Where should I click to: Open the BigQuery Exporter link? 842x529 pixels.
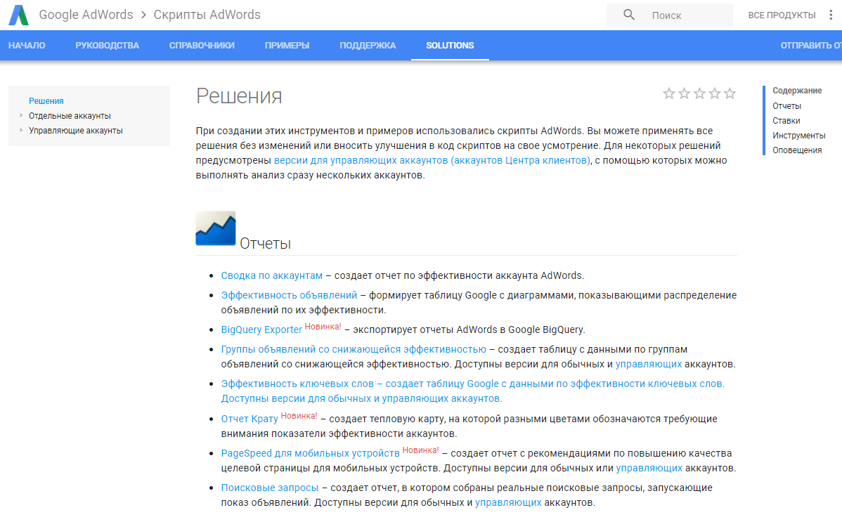[x=261, y=329]
